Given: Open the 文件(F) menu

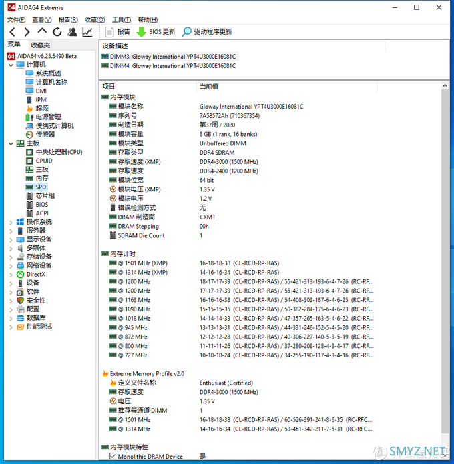Looking at the screenshot, I should 17,20.
